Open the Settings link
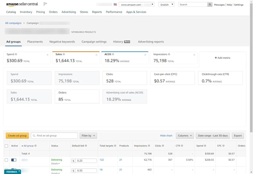This screenshot has height=174, width=253. 238,5
